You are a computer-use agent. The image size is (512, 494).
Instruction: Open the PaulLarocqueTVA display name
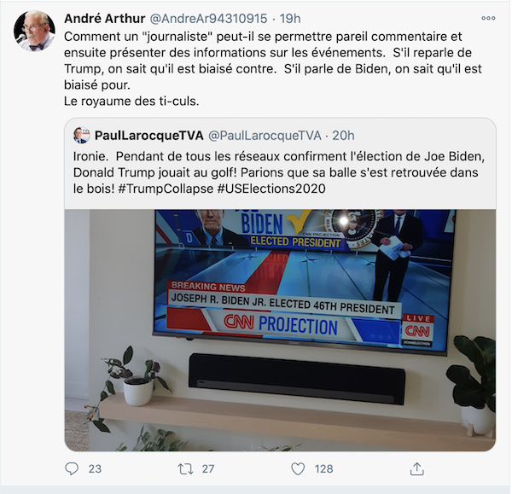coord(148,135)
